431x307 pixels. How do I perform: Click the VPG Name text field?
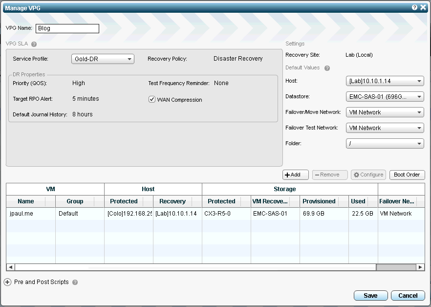[x=67, y=28]
